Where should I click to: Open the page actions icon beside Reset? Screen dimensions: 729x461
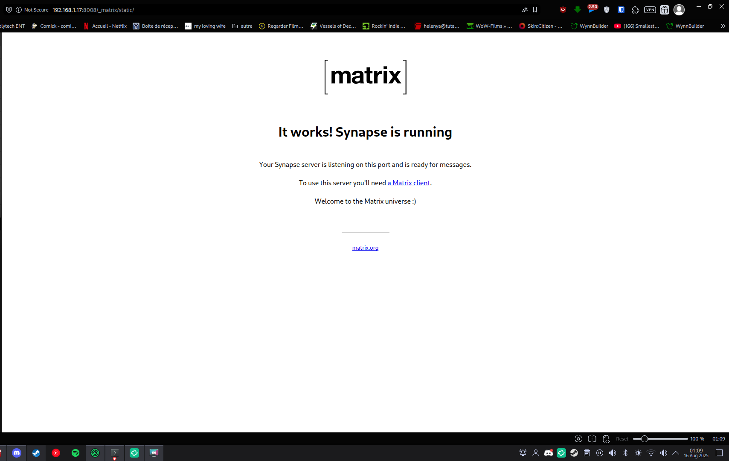(606, 439)
